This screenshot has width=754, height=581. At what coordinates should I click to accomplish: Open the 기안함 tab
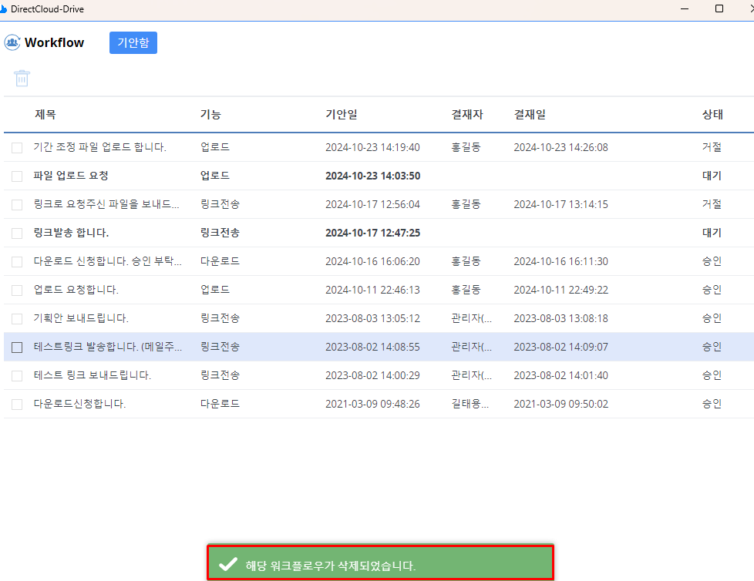pyautogui.click(x=133, y=43)
